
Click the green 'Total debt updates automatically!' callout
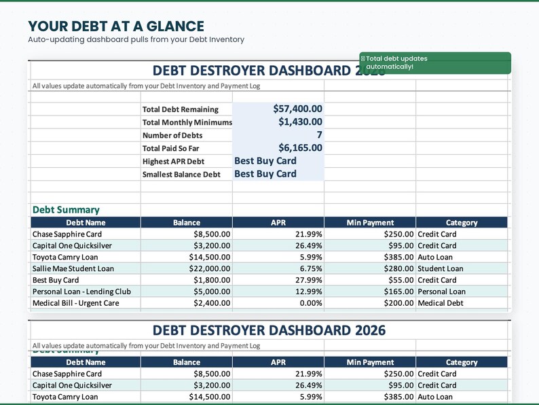point(435,63)
